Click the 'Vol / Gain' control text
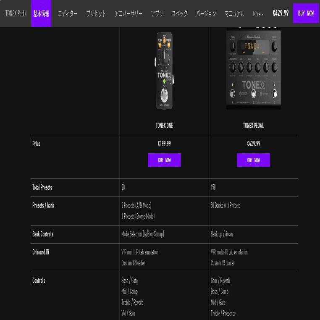This screenshot has height=320, width=320. point(129,313)
